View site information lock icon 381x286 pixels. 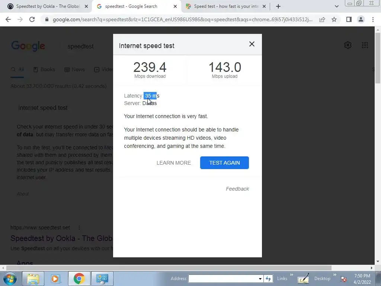tap(47, 19)
